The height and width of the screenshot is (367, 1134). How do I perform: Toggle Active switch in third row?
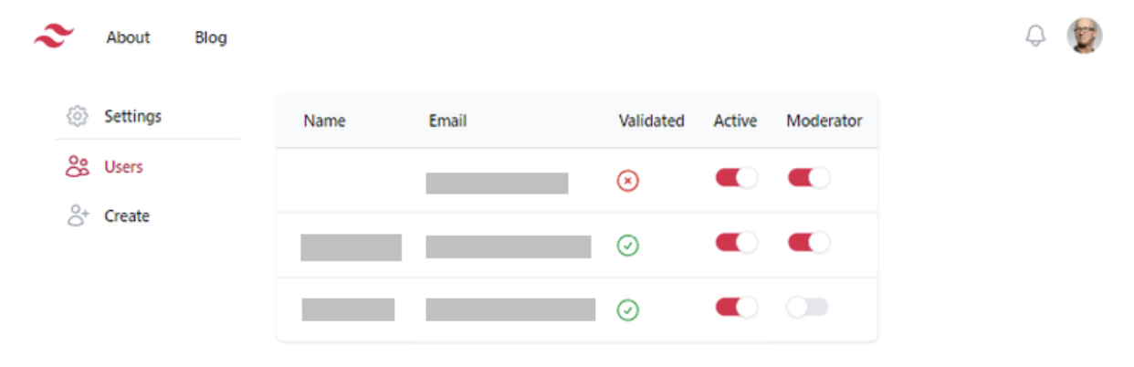point(736,307)
